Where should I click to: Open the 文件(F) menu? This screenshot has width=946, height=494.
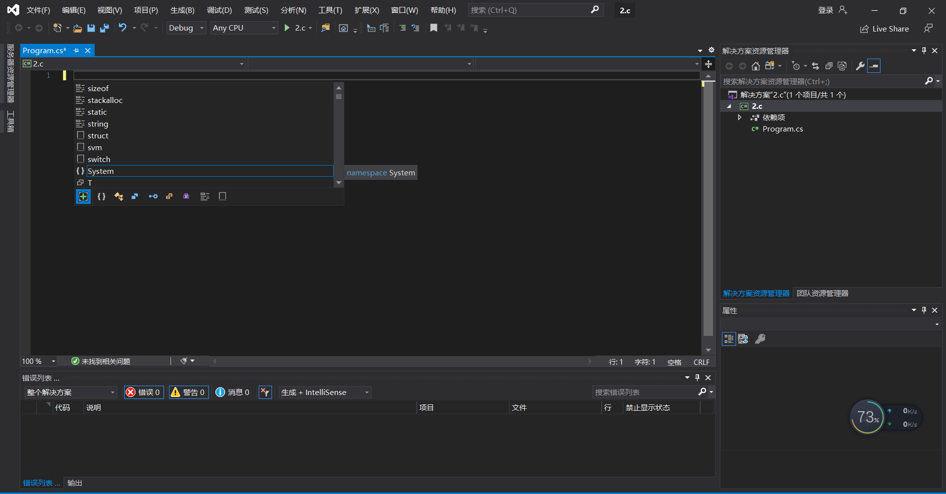tap(38, 10)
